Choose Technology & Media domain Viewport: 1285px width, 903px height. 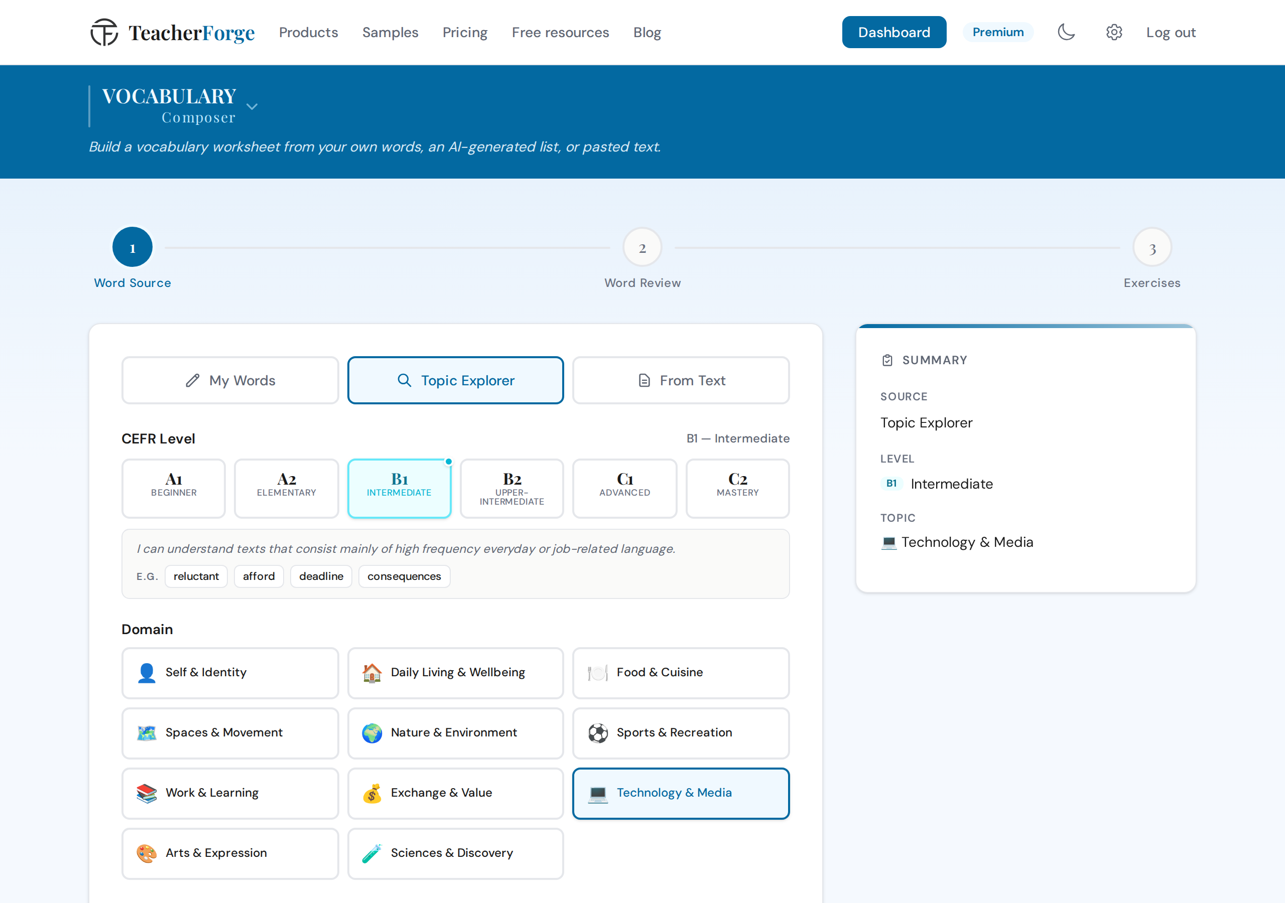click(x=681, y=793)
